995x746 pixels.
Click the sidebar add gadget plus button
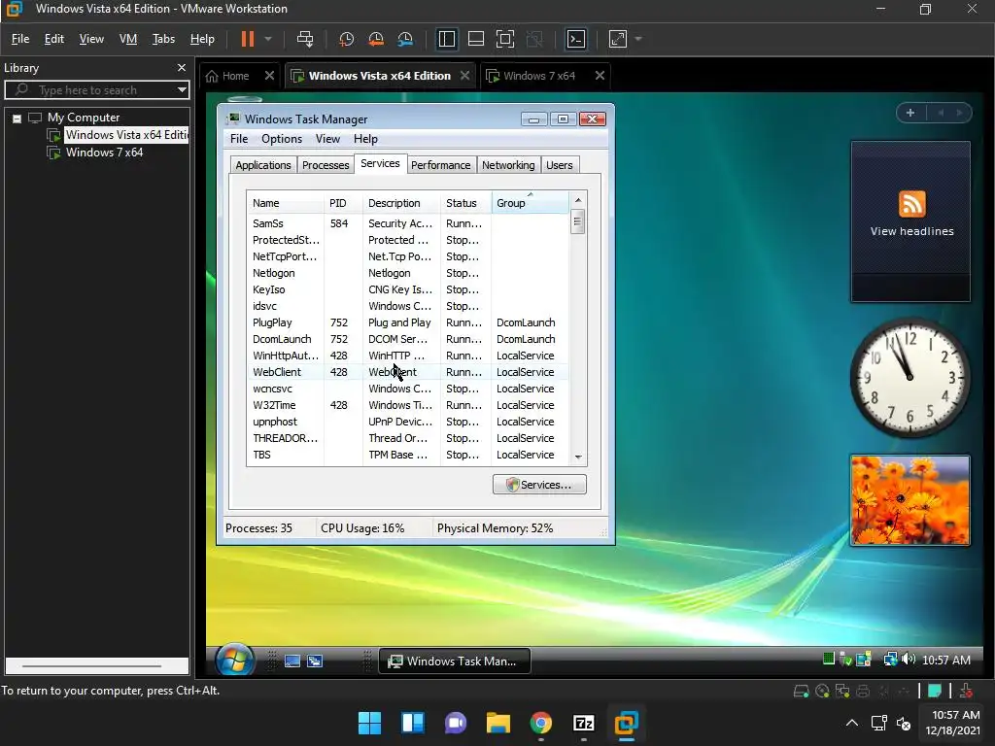pyautogui.click(x=909, y=113)
